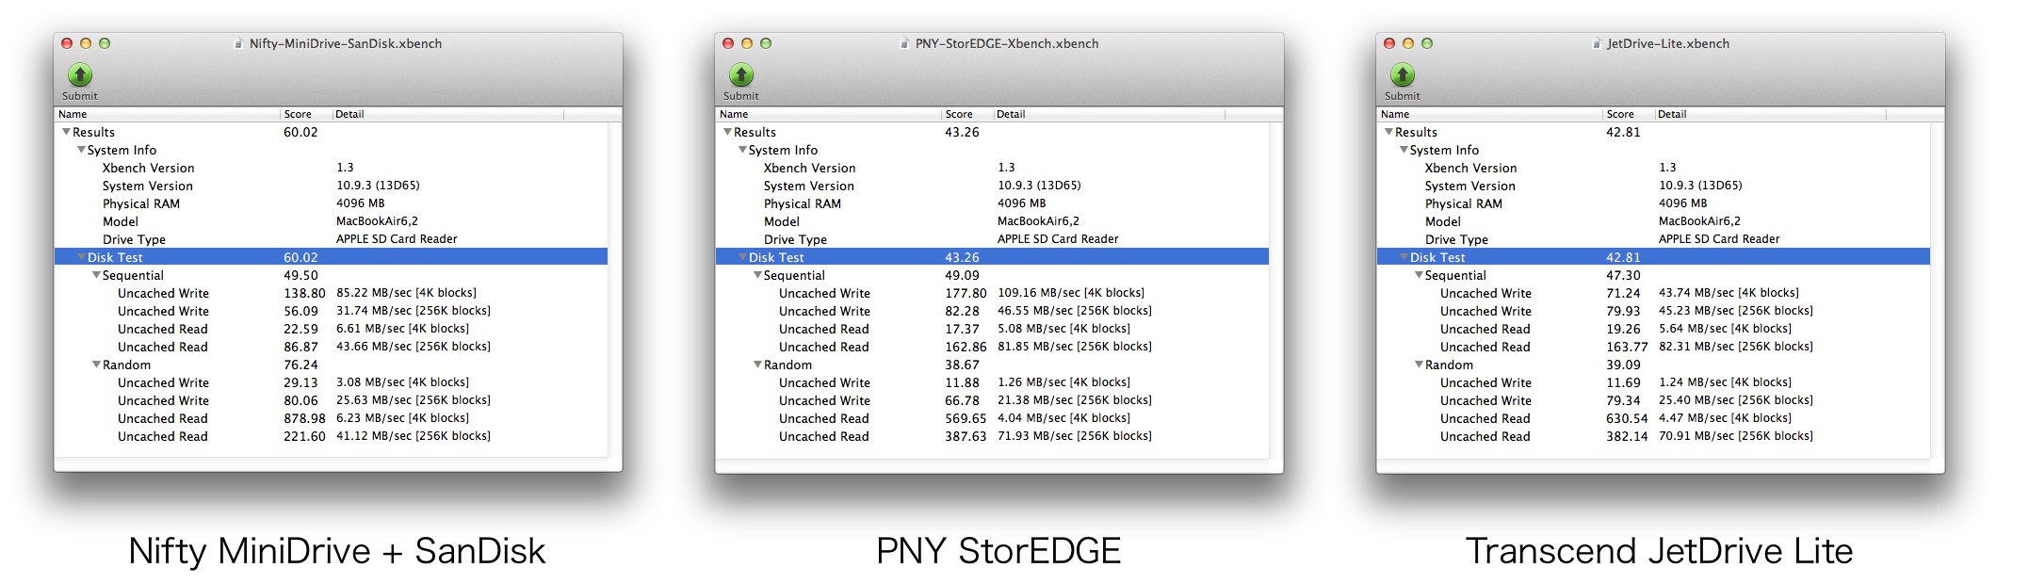The height and width of the screenshot is (584, 2029).
Task: Zoom the JetDrive-Lite.xbench window with green button
Action: tap(1427, 43)
